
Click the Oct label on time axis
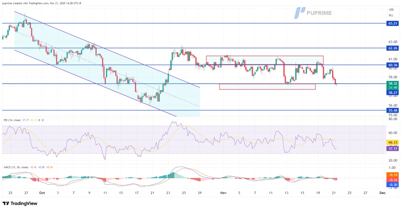42,193
